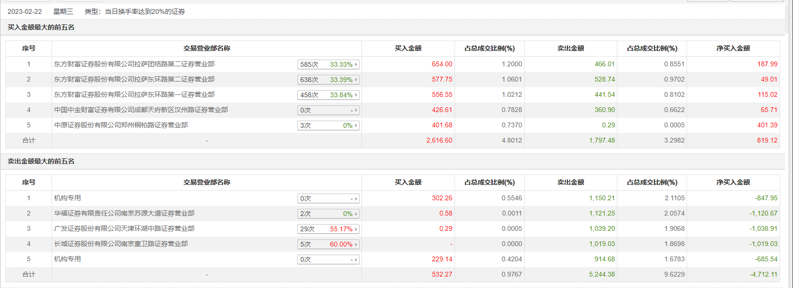Click 中原证券郑州桐柏路证券营业部 name
The height and width of the screenshot is (288, 793).
[x=121, y=125]
